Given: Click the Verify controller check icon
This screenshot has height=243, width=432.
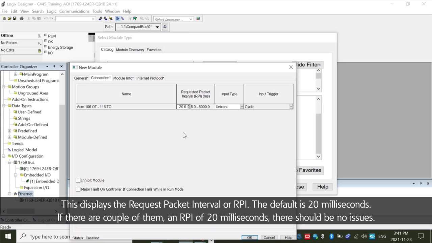Looking at the screenshot, I should click(135, 19).
